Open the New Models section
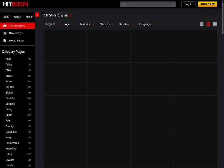This screenshot has width=224, height=168. pos(17,33)
